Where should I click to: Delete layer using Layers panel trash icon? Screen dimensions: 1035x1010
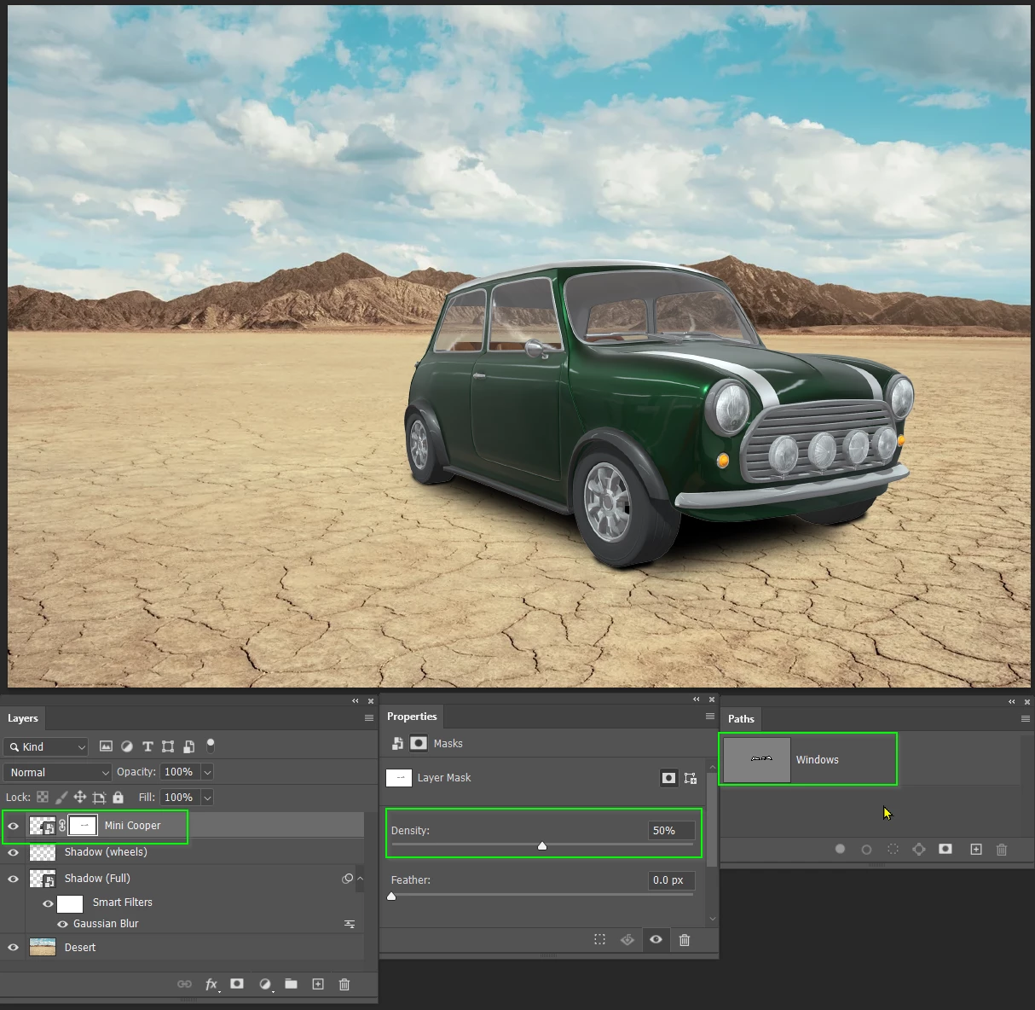(x=344, y=984)
